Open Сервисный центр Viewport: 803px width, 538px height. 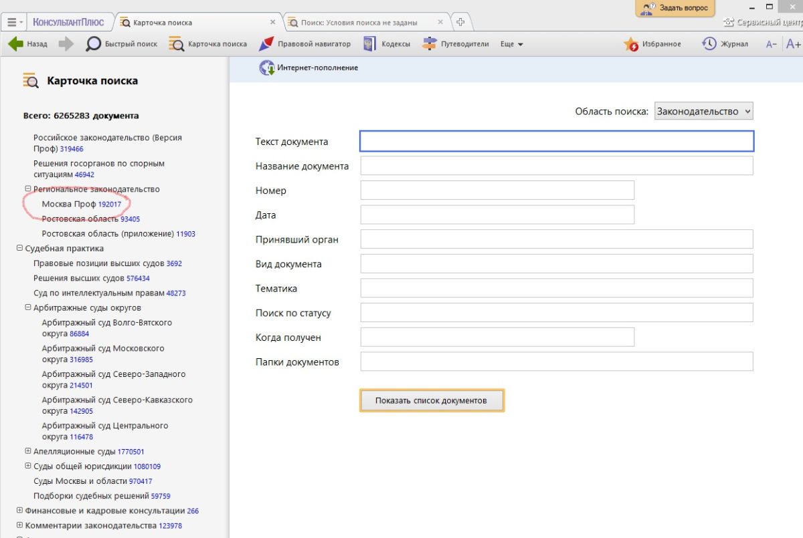tap(763, 23)
